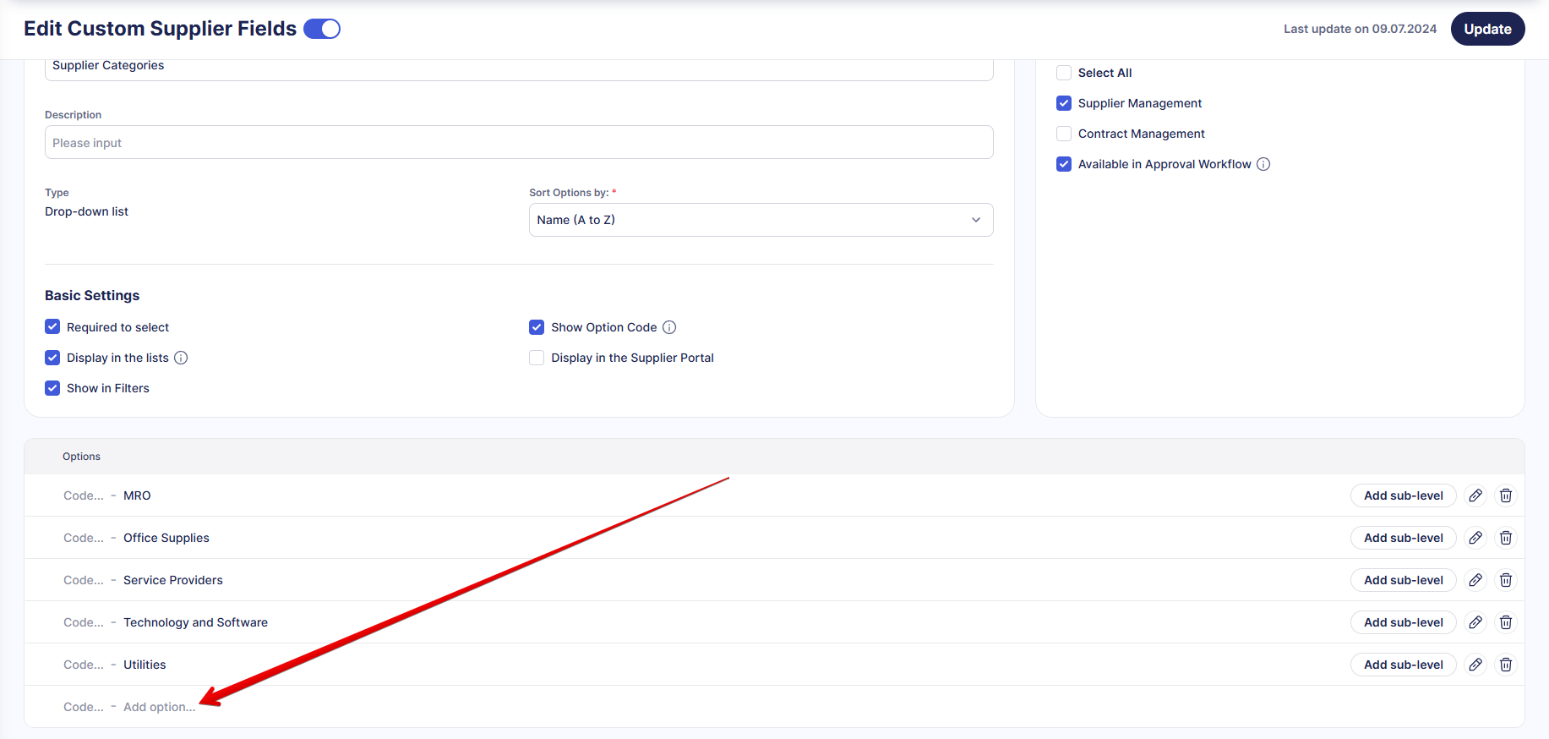Enable Display in the Supplier Portal
The image size is (1549, 739).
pyautogui.click(x=537, y=358)
